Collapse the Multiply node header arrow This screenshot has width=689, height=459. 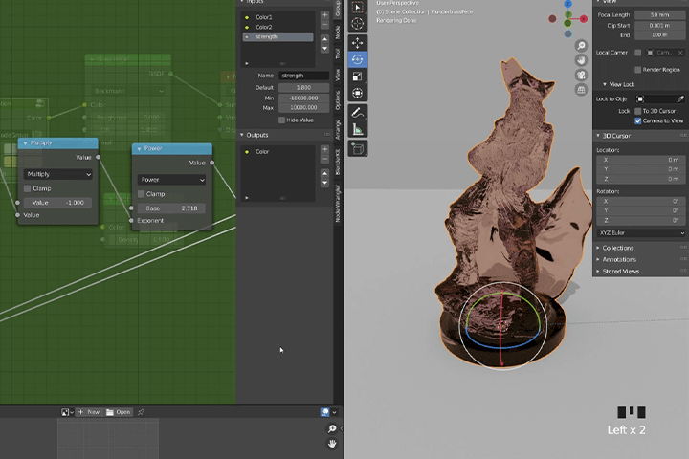(x=25, y=143)
